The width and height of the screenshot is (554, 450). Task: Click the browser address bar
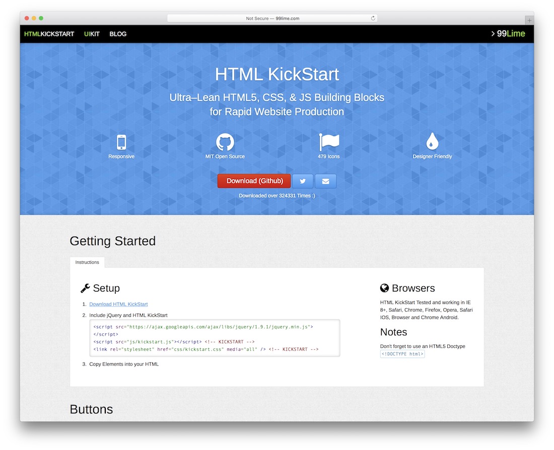pos(272,18)
